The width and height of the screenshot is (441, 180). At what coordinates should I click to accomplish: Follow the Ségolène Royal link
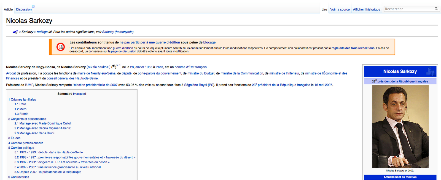pyautogui.click(x=195, y=85)
